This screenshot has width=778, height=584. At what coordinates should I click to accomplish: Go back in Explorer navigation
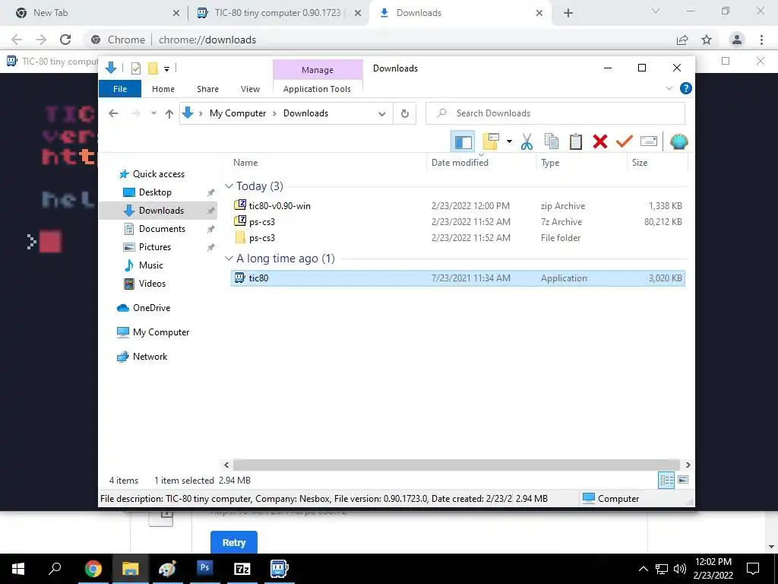coord(113,113)
